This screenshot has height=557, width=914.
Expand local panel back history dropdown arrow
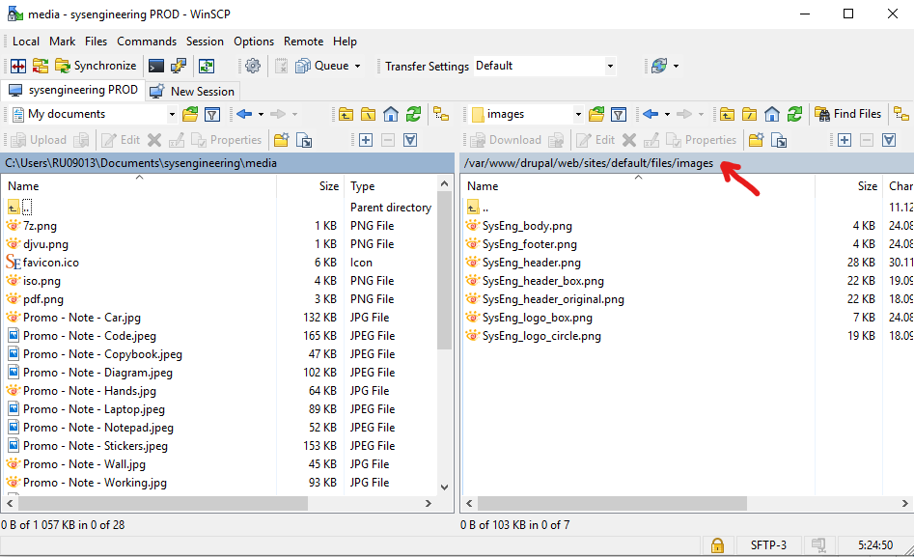pyautogui.click(x=261, y=114)
